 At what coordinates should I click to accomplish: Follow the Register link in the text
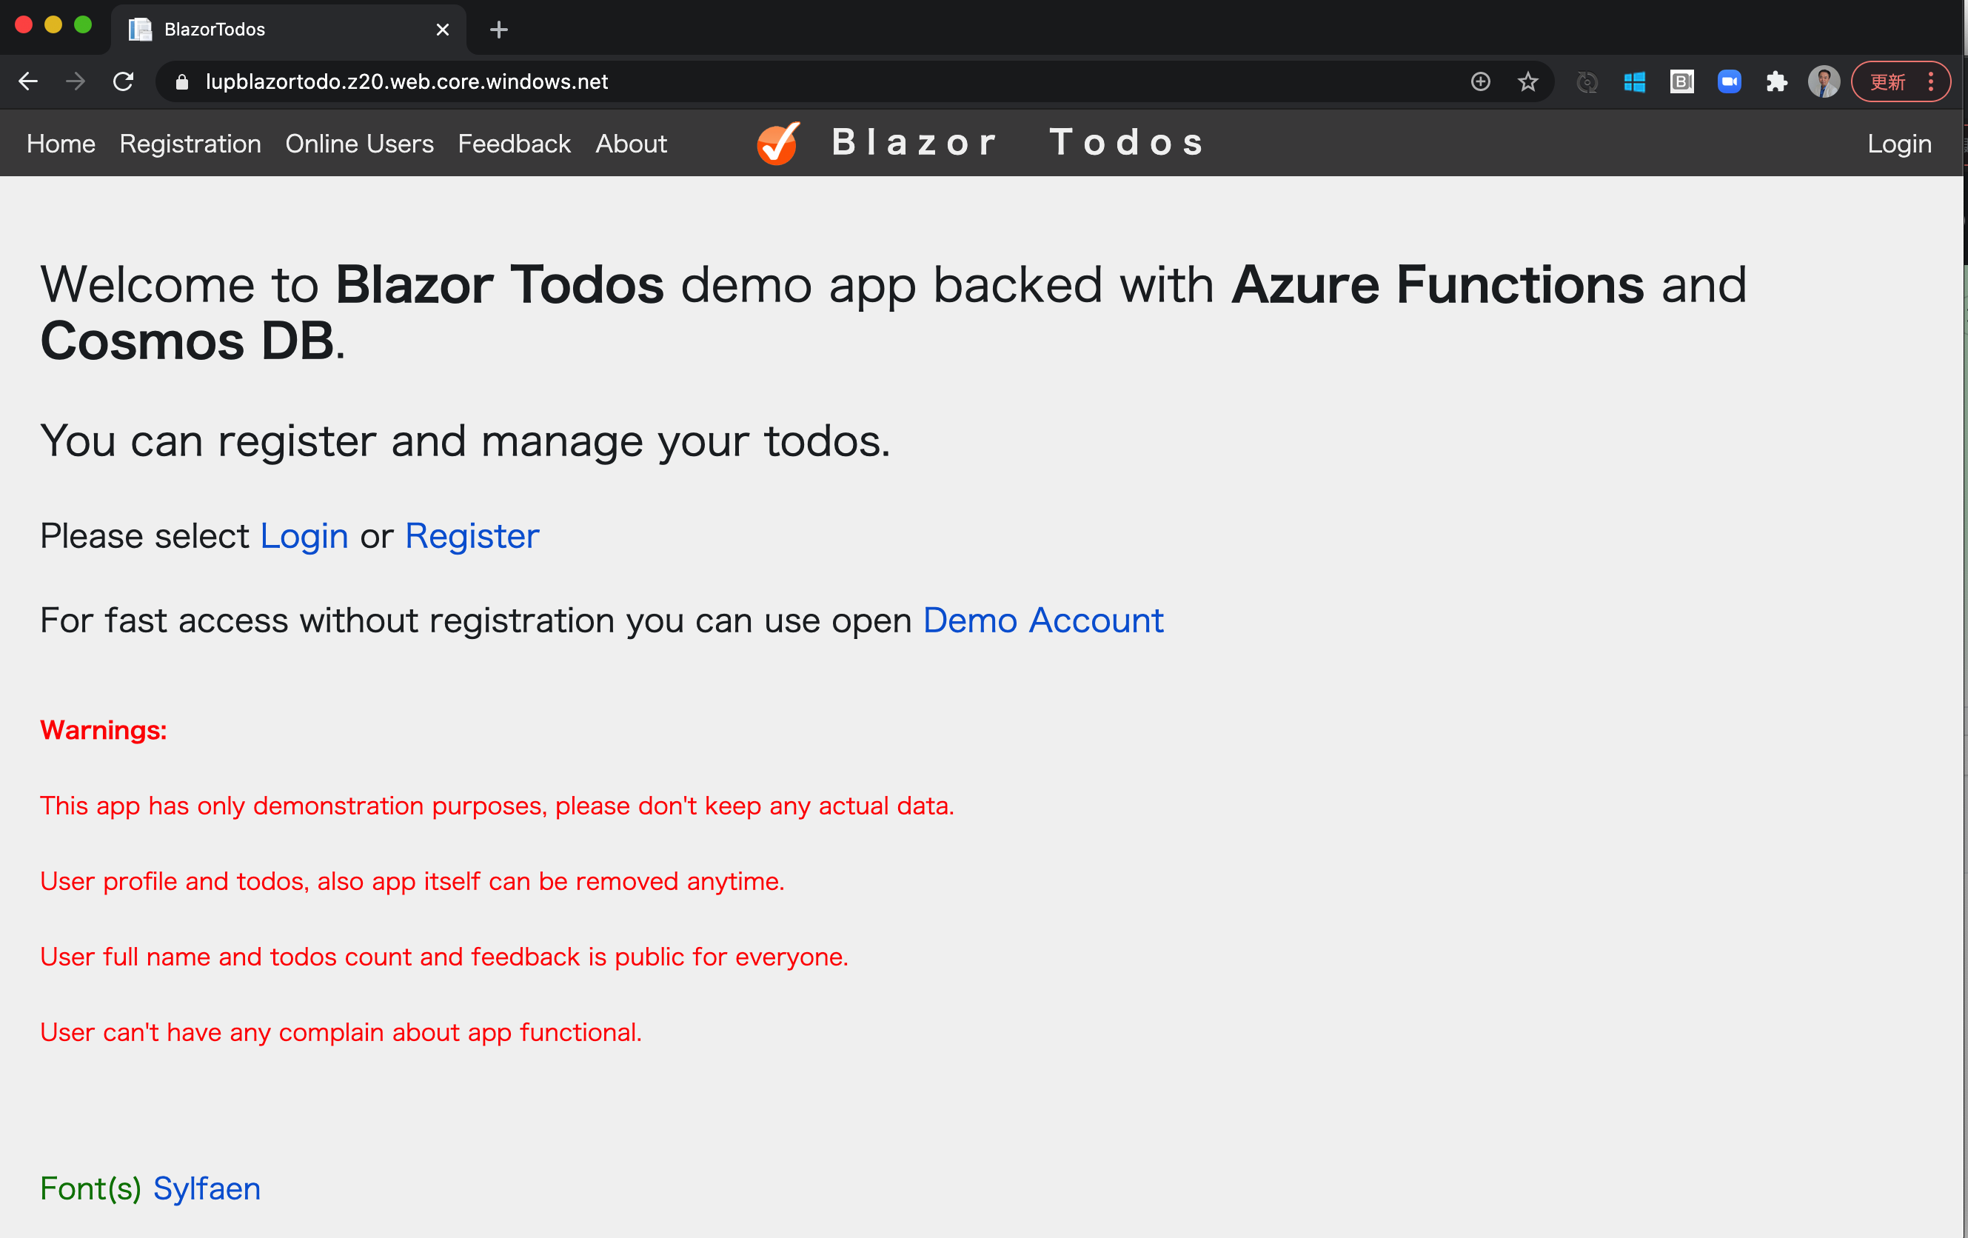(472, 536)
